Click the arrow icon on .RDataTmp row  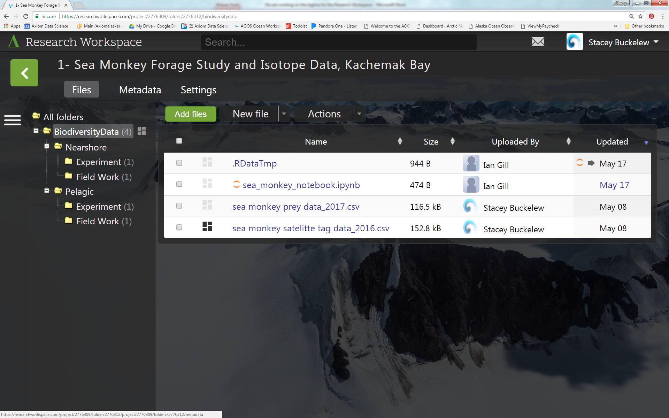(x=591, y=163)
